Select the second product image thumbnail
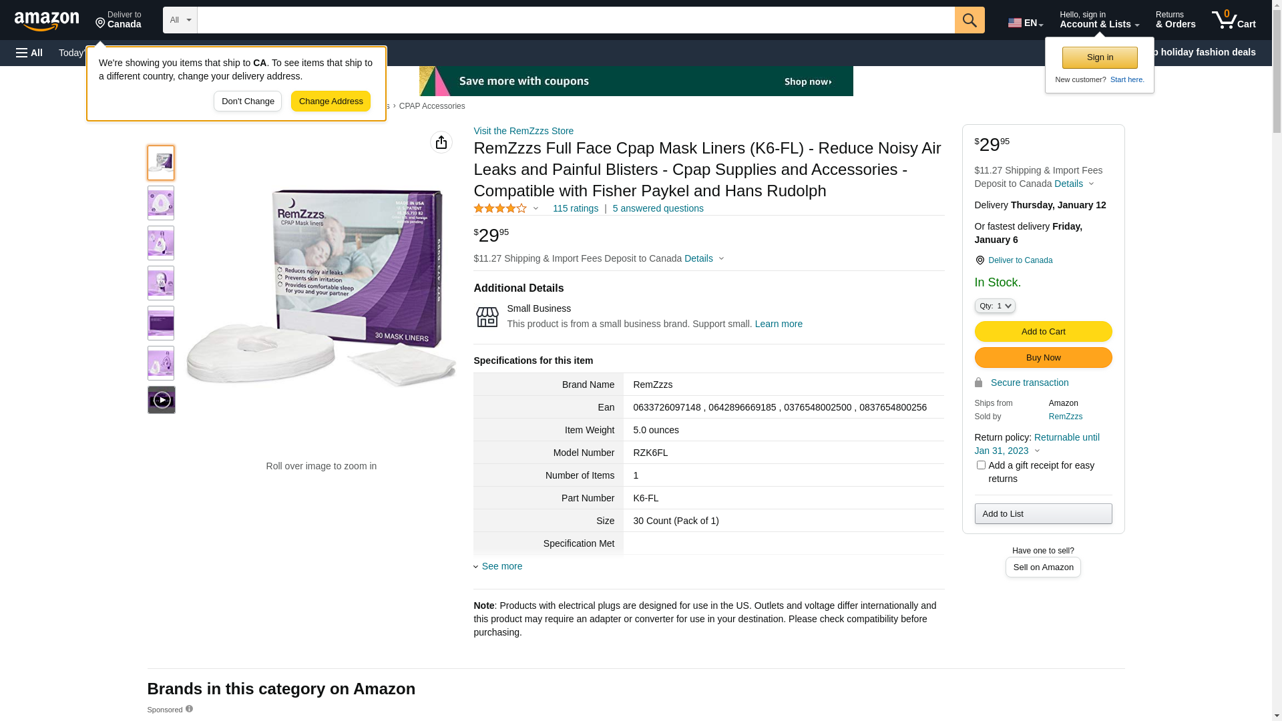The height and width of the screenshot is (721, 1282). click(x=161, y=203)
